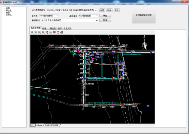
Task: Select the Model layout tab below drawing
Action: tap(40, 125)
